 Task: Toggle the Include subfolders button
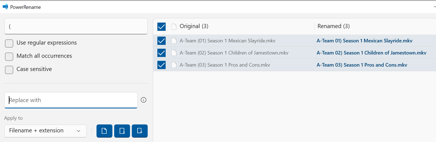tap(139, 131)
